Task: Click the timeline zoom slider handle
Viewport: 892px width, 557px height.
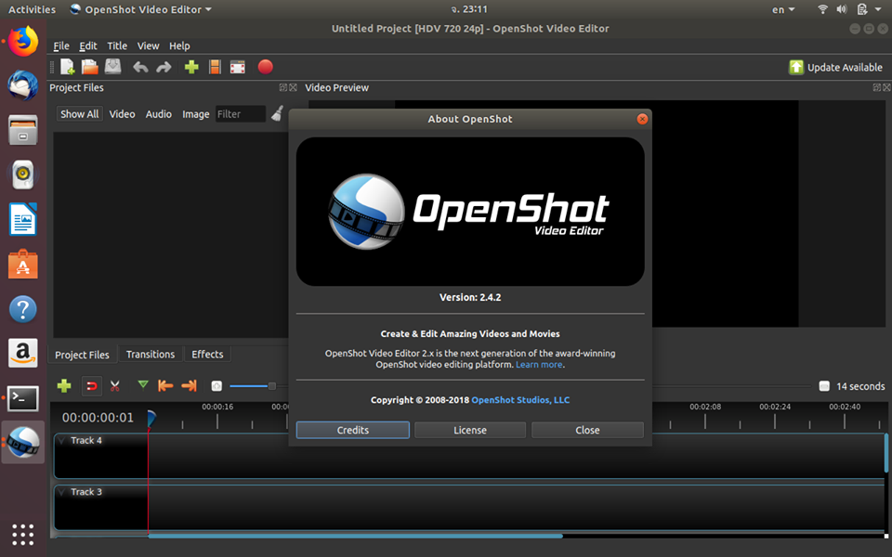Action: tap(272, 386)
